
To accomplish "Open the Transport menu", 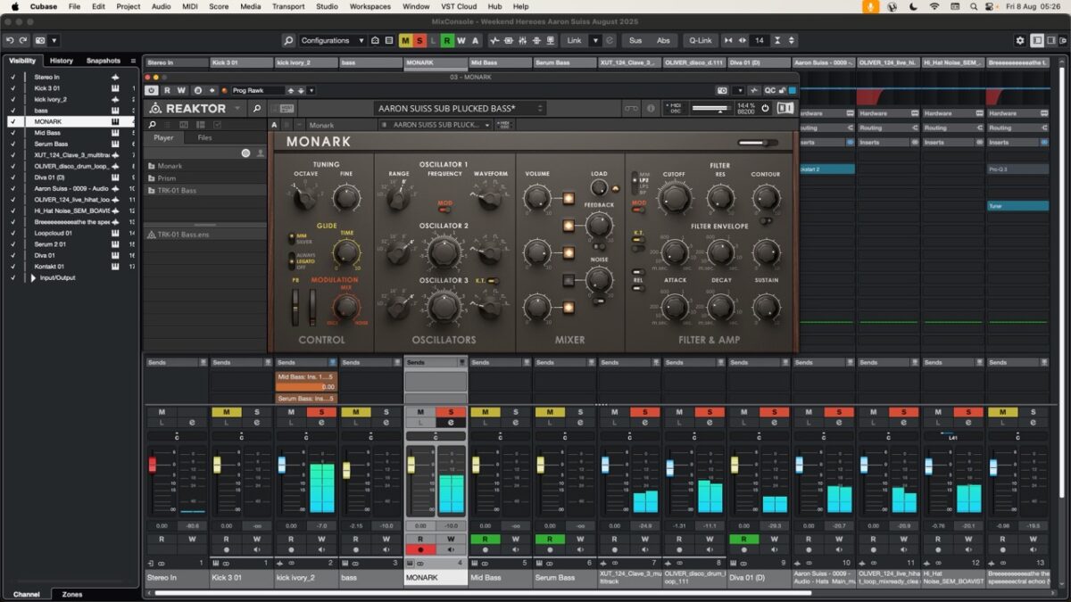I will (x=288, y=6).
